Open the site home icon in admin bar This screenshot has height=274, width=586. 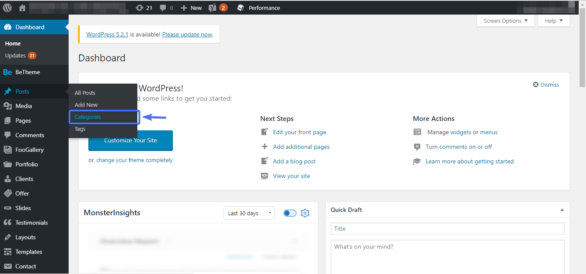(x=22, y=8)
